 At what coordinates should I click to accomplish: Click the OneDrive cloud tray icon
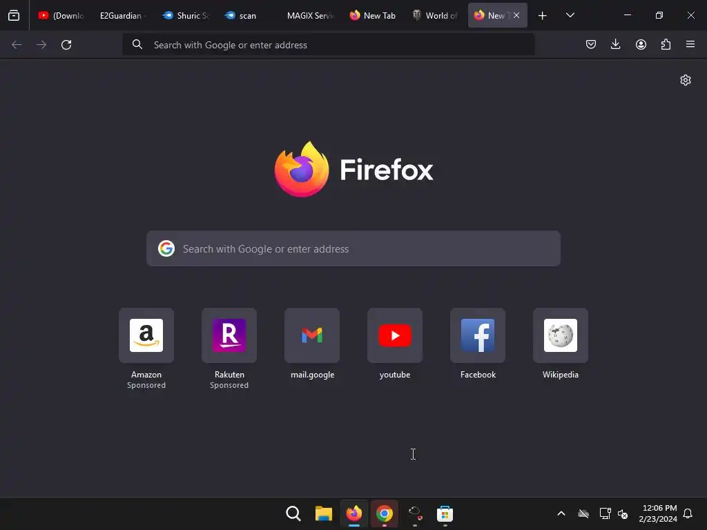click(583, 513)
